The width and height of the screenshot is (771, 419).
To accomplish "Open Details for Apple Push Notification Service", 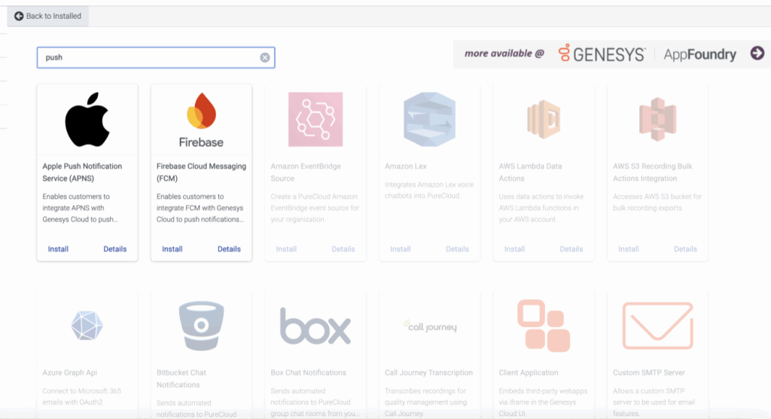I will pos(115,249).
